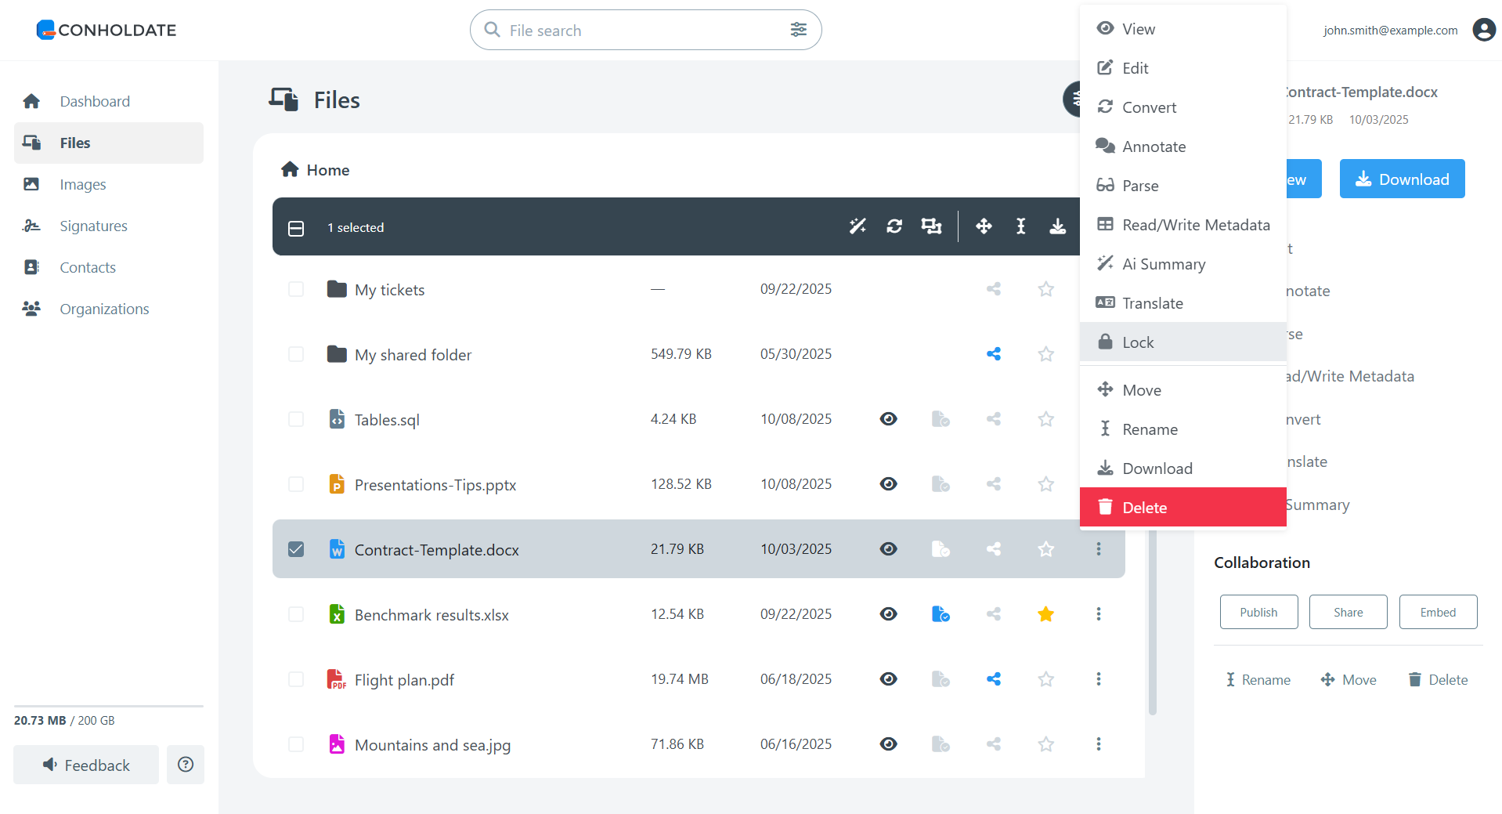Preview Flight plan.pdf with the eye icon
Viewport: 1502px width, 814px height.
(x=888, y=679)
